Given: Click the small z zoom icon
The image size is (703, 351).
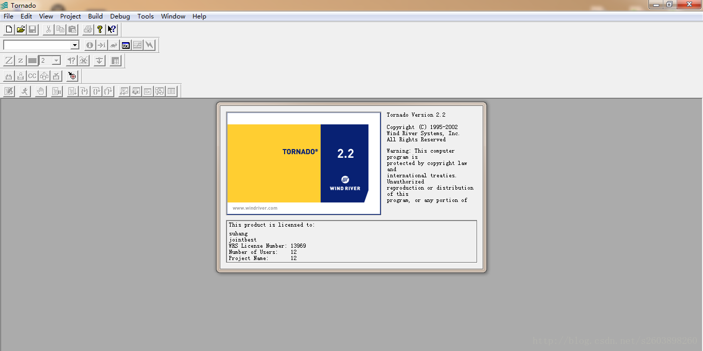Looking at the screenshot, I should [x=21, y=61].
